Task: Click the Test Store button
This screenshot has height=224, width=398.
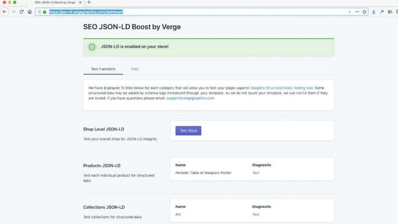Action: pos(189,131)
